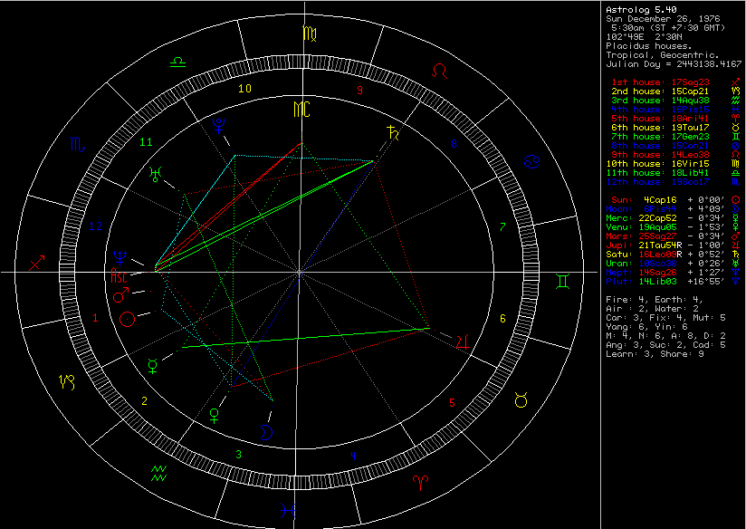Click the Virgo glyph at the chart top
The image size is (746, 529).
point(310,35)
